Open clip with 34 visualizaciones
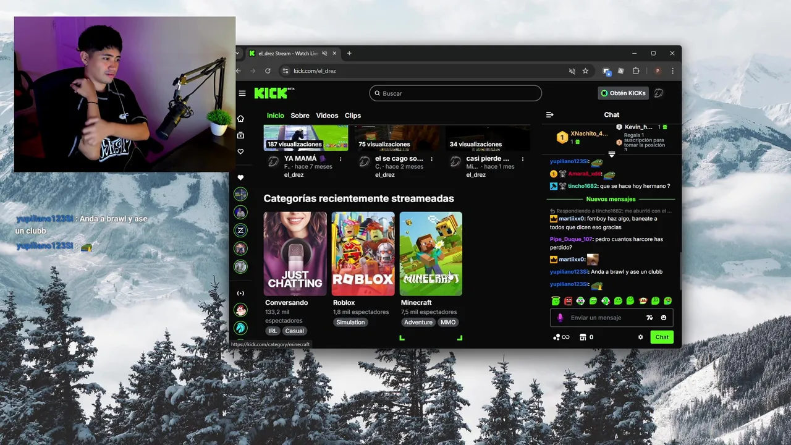This screenshot has width=791, height=445. (488, 138)
